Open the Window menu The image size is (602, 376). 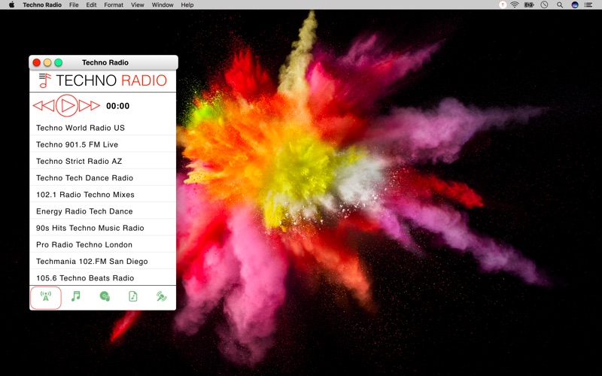(x=163, y=5)
